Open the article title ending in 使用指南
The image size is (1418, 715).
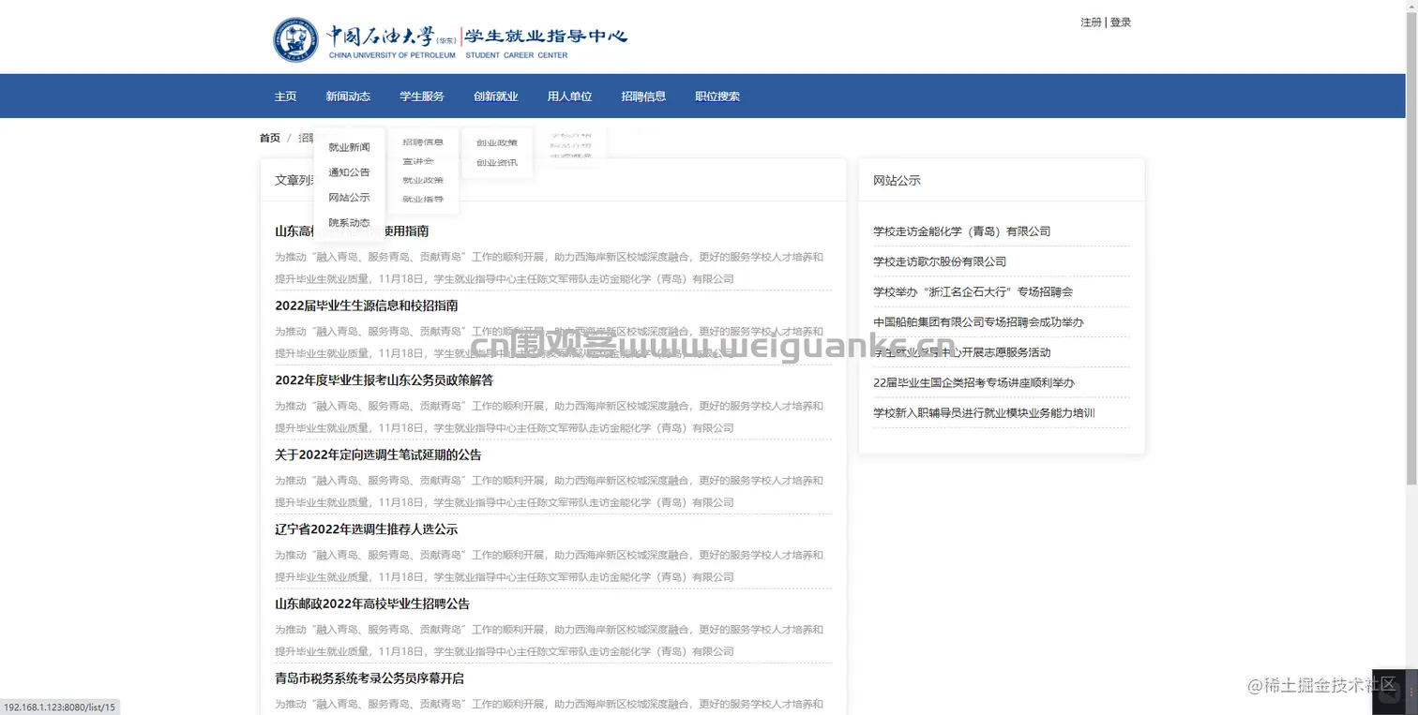(x=352, y=231)
